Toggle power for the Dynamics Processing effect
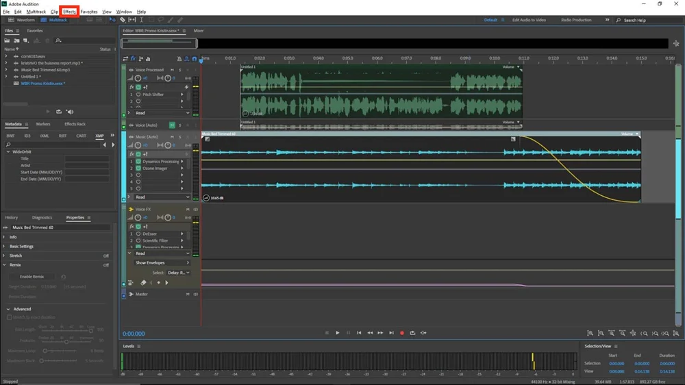 coord(138,162)
